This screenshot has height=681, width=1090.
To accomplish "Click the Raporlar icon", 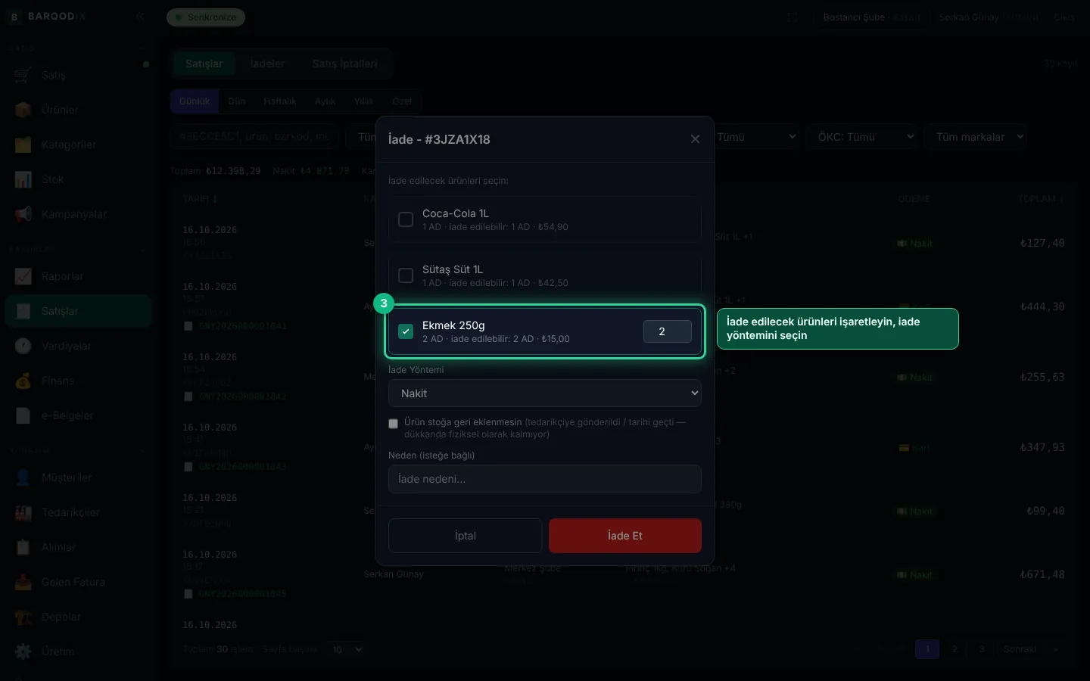I will (x=23, y=276).
